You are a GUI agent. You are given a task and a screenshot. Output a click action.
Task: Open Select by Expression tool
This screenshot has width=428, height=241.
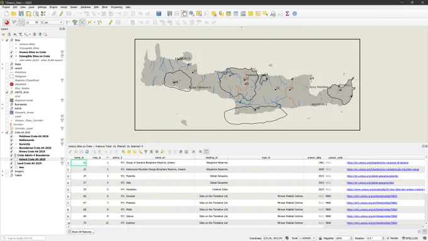221,14
